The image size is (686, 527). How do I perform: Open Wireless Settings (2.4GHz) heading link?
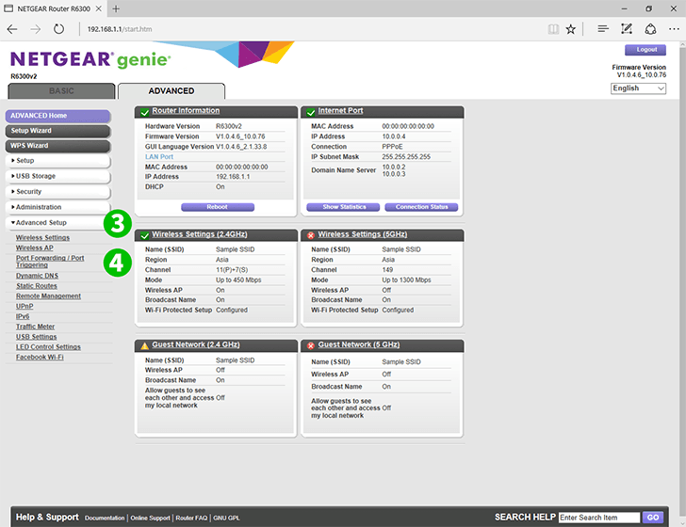(x=200, y=234)
